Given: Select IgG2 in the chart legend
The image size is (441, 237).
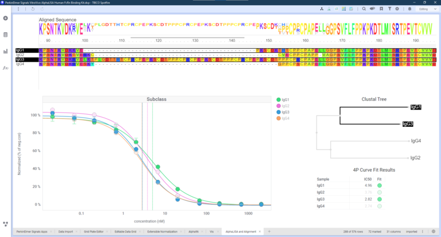Looking at the screenshot, I should click(x=283, y=106).
